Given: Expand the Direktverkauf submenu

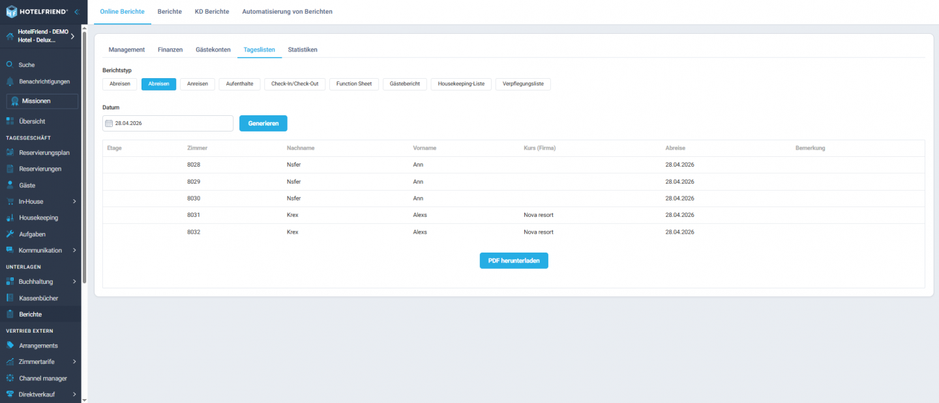Looking at the screenshot, I should (74, 395).
